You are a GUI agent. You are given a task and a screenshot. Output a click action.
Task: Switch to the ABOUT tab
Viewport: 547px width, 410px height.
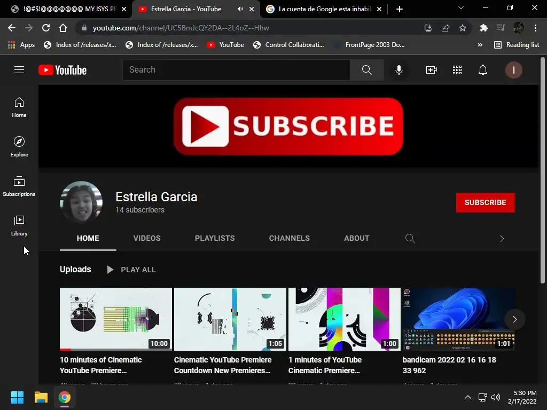click(356, 239)
